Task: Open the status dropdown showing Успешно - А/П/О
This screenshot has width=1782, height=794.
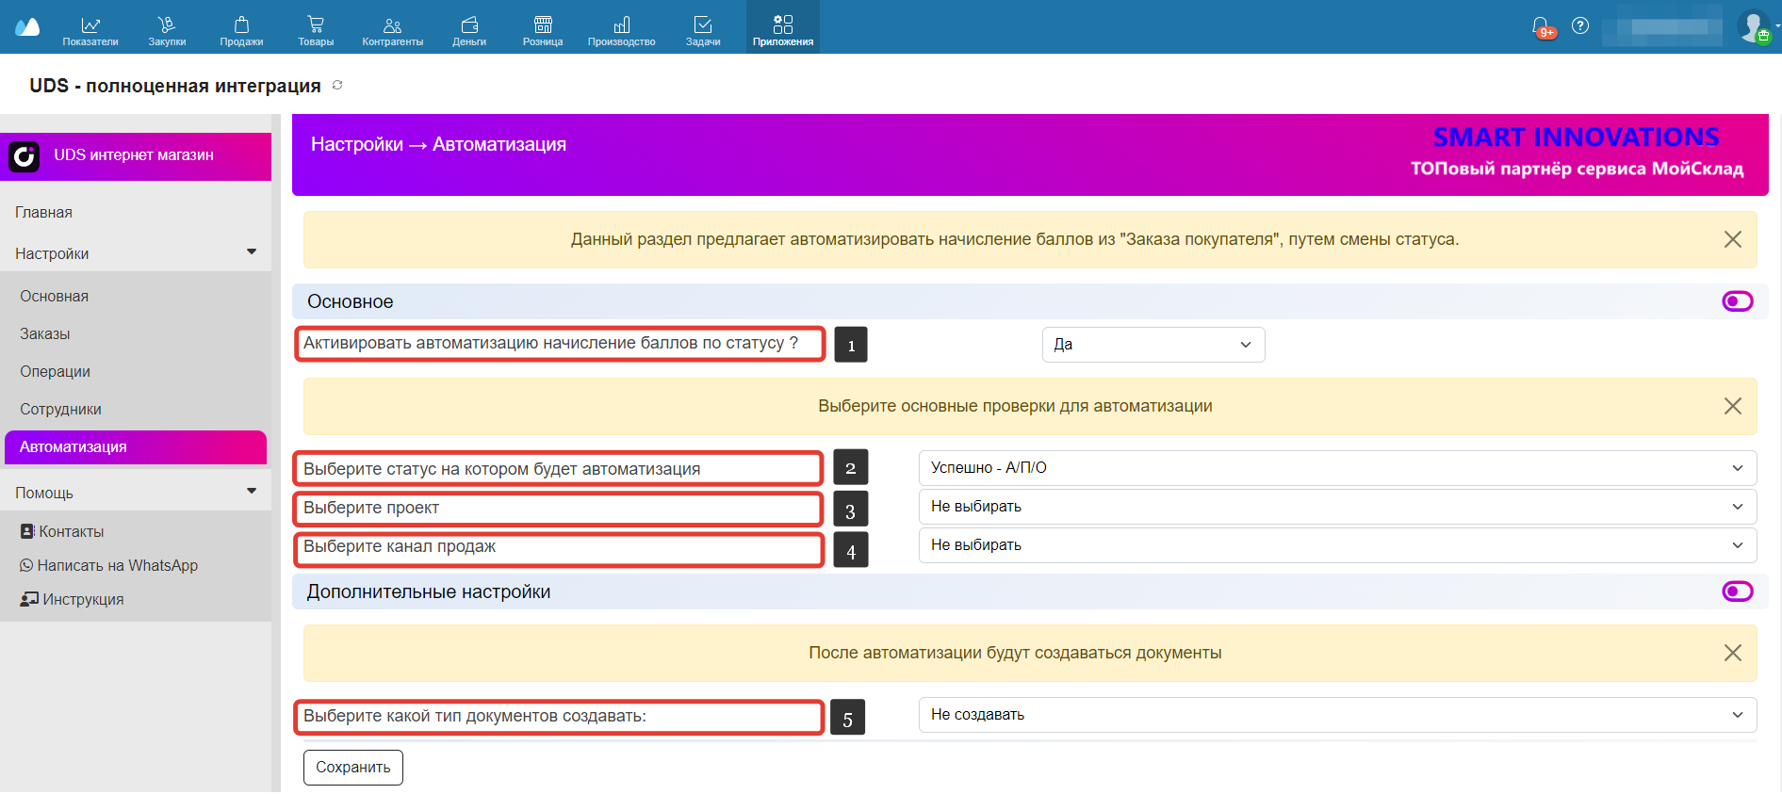Action: 1336,468
